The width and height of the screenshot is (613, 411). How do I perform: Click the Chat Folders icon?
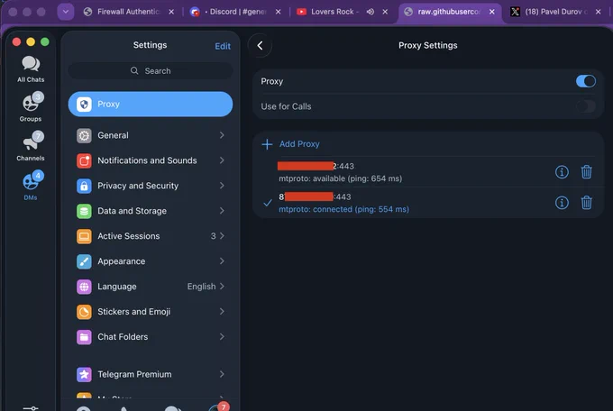84,337
